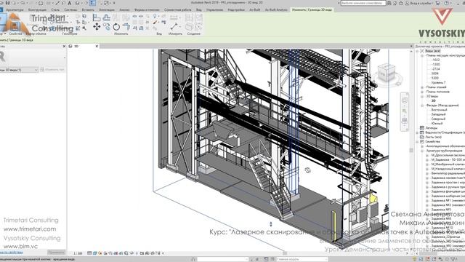Open the navigation wheel on the navigation bar

[x=405, y=100]
